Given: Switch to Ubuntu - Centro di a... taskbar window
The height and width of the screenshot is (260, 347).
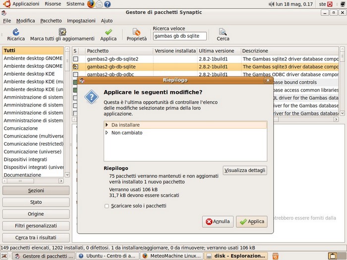Looking at the screenshot, I should point(108,256).
